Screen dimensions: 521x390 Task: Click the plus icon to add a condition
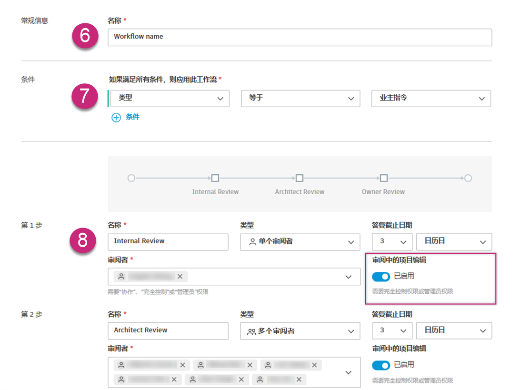116,118
